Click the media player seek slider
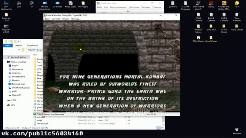The height and width of the screenshot is (138, 246). pyautogui.click(x=128, y=11)
